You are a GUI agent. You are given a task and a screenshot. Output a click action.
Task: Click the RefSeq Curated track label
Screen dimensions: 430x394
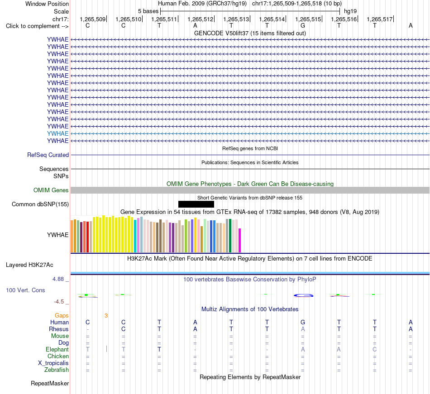(48, 155)
